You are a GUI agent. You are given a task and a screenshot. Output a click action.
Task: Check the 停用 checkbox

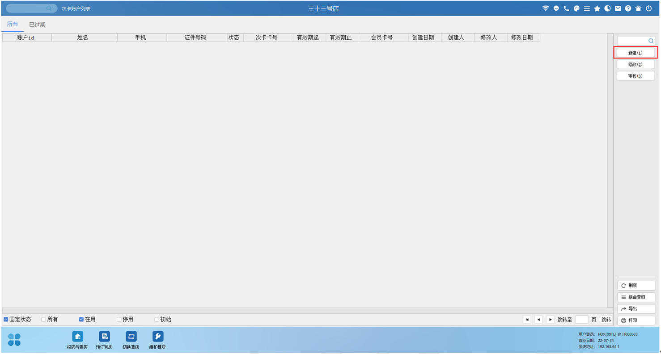(x=119, y=320)
